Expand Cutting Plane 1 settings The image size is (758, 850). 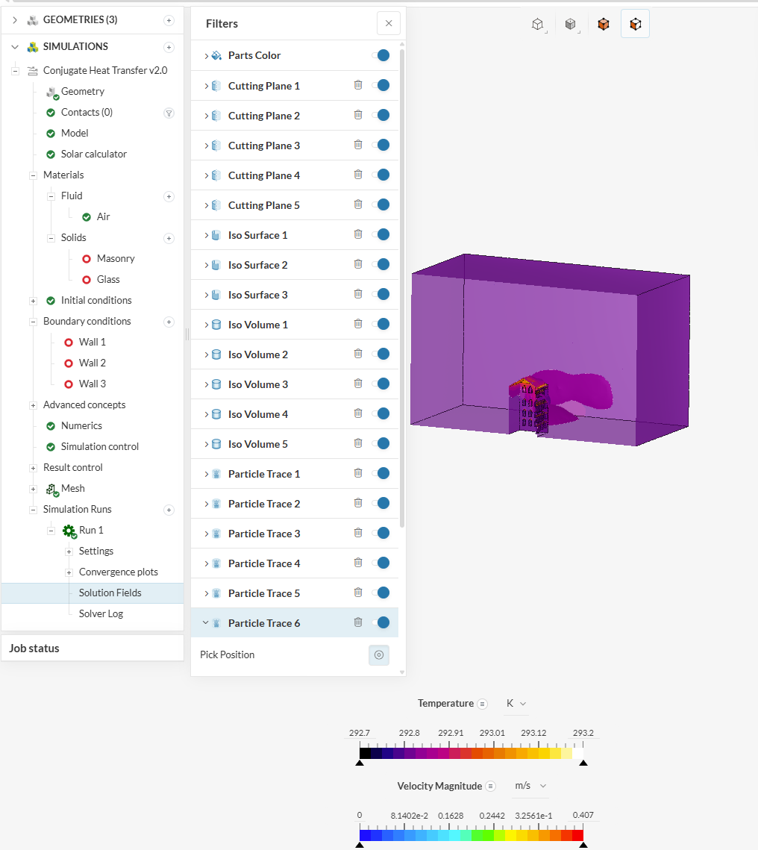click(x=206, y=86)
